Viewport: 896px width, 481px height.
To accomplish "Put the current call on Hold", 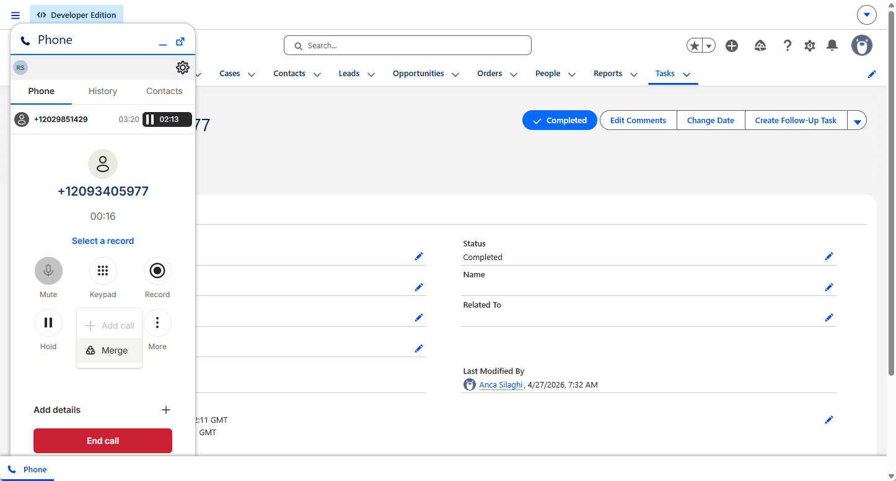I will (x=48, y=323).
